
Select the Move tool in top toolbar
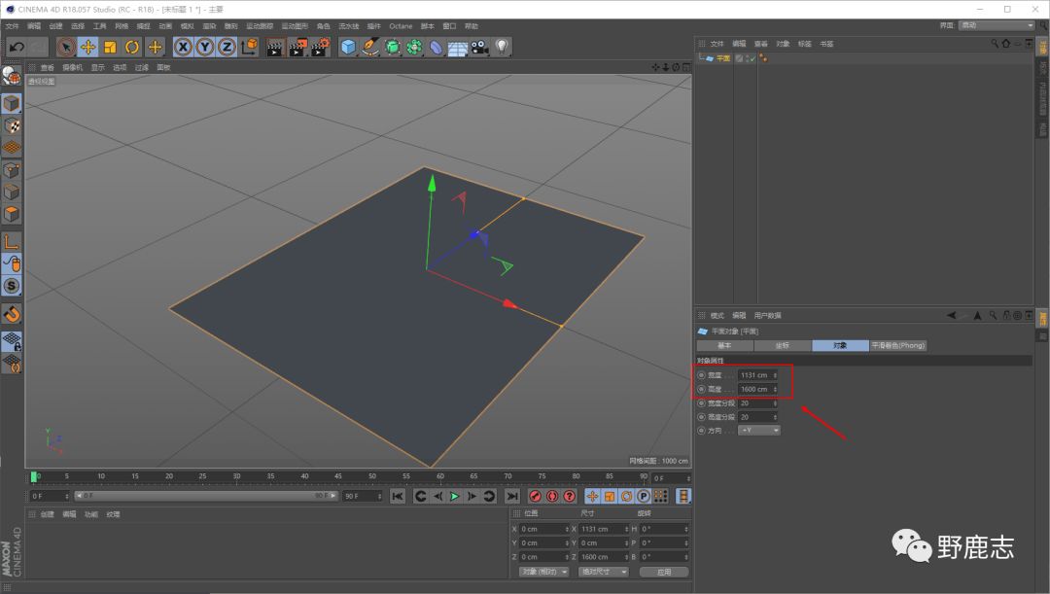88,47
